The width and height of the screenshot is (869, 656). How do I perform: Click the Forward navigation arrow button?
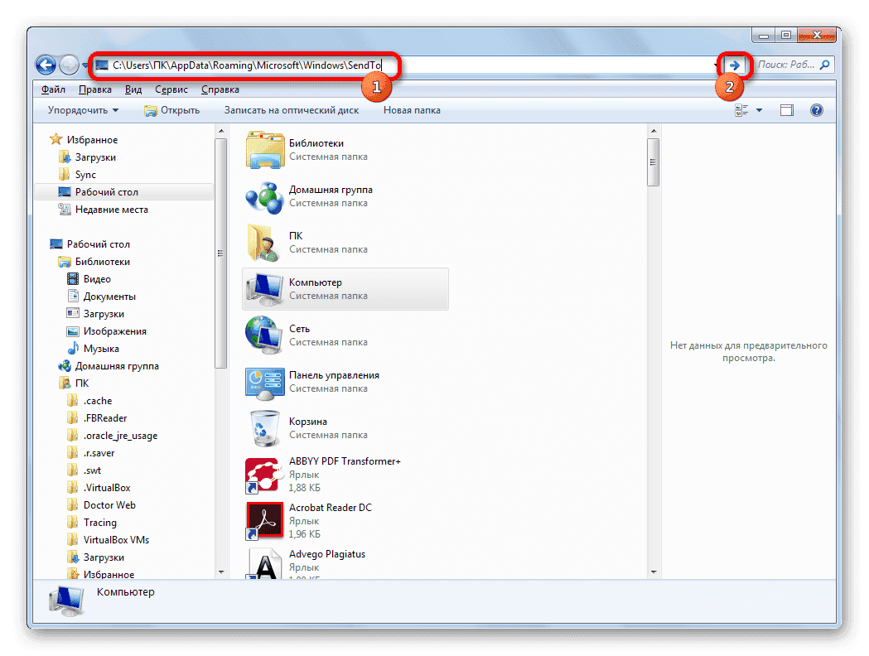click(x=69, y=65)
